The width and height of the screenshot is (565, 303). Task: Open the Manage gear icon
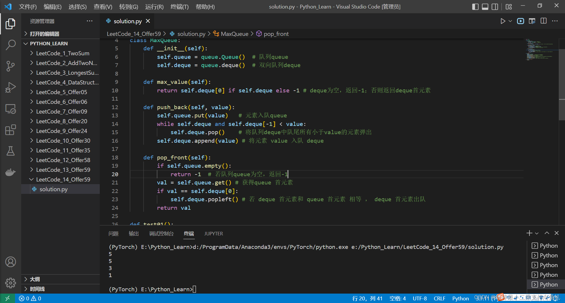point(10,283)
